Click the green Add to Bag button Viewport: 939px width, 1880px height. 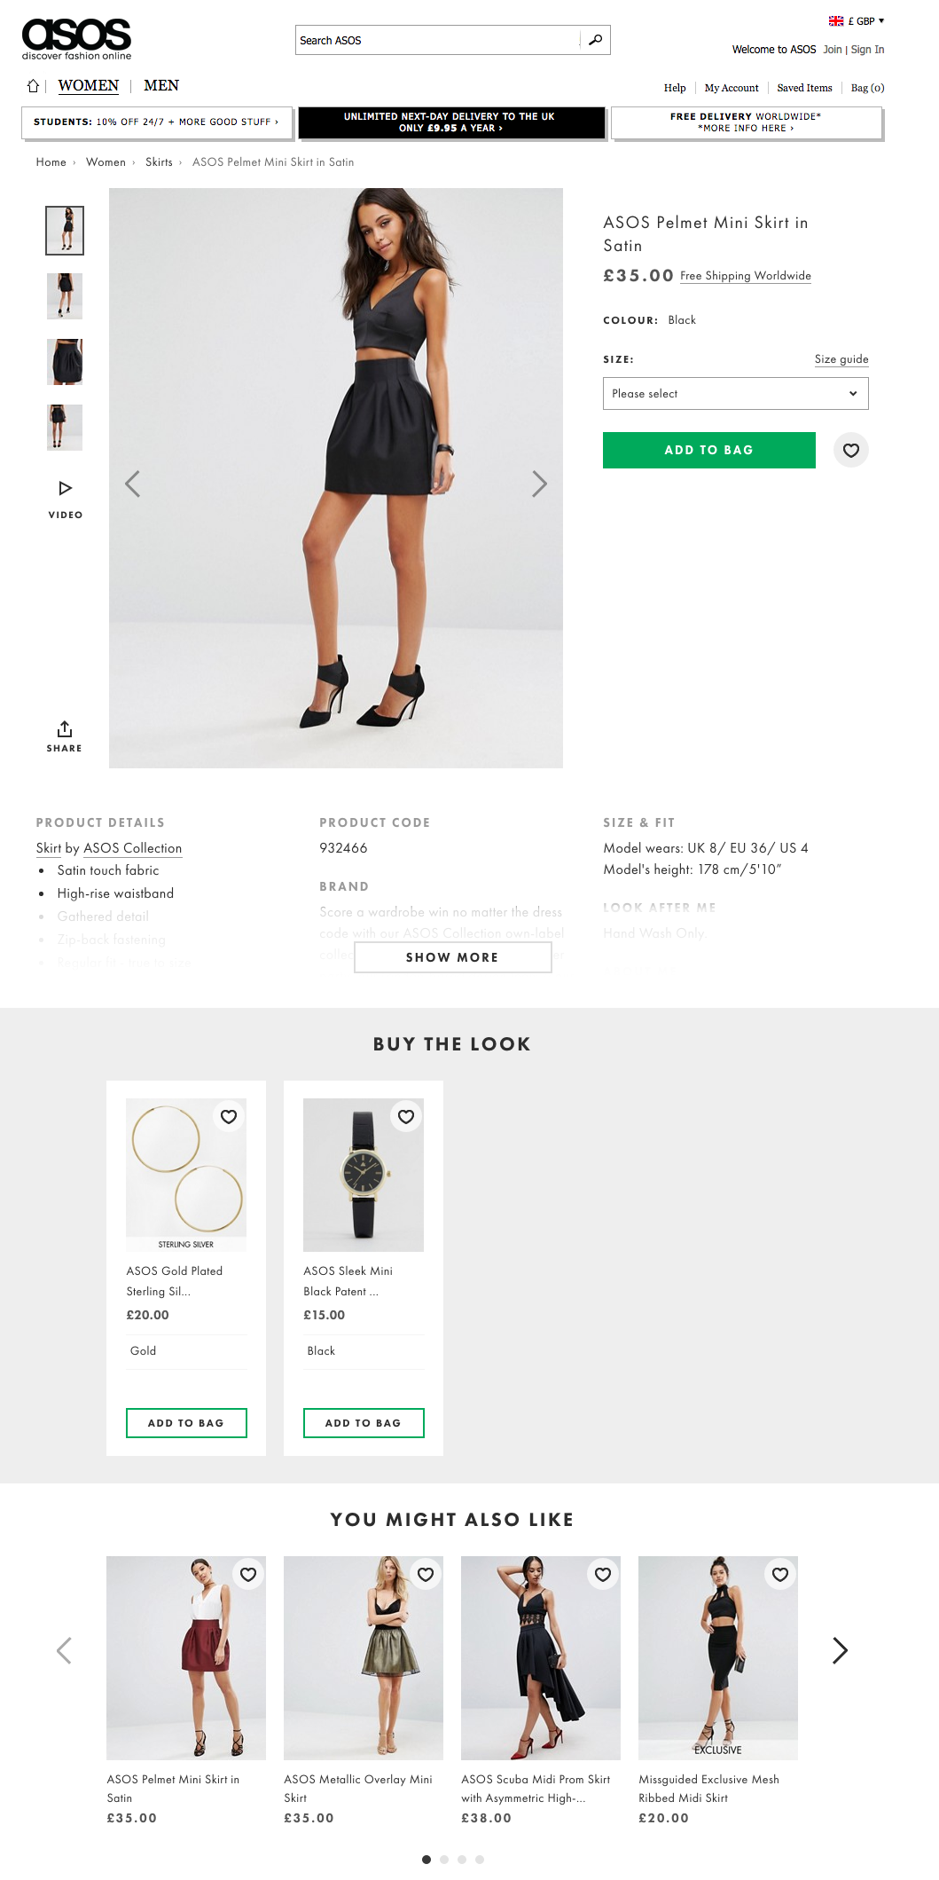coord(709,450)
